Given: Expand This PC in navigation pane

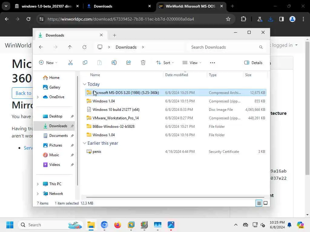Looking at the screenshot, I should [38, 184].
